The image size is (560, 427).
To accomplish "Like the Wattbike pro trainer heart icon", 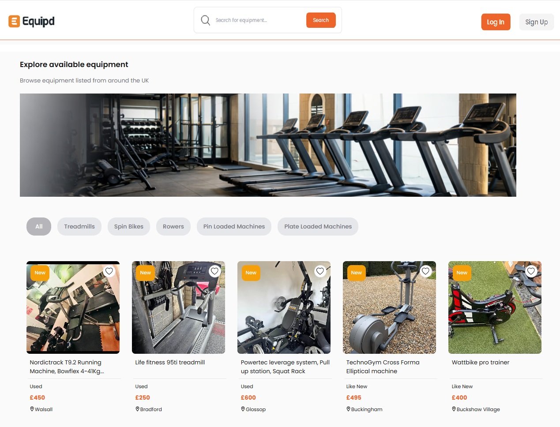I will coord(531,271).
